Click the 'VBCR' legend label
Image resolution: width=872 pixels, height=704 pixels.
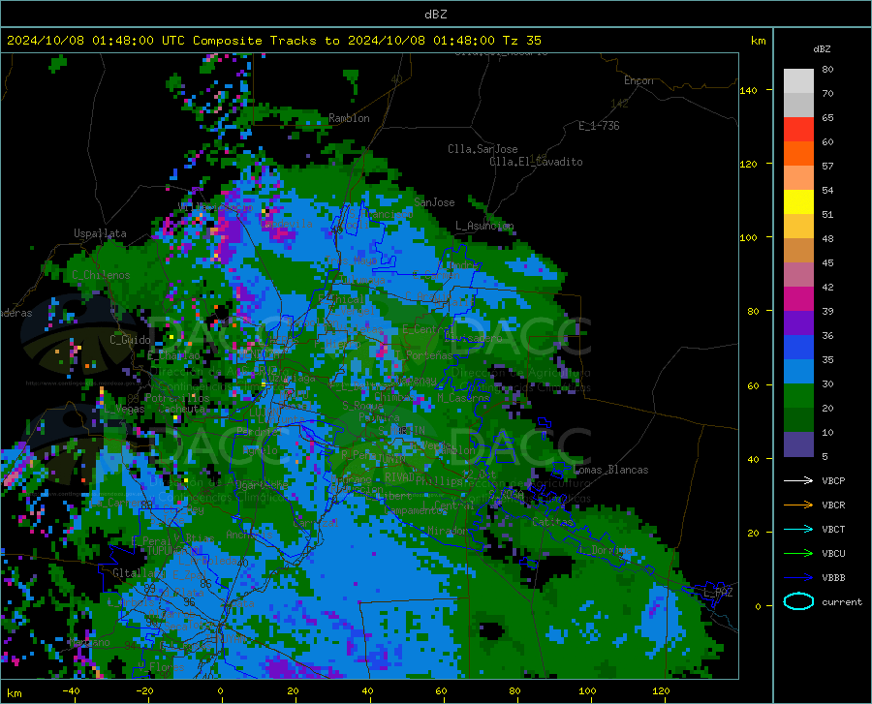[833, 505]
